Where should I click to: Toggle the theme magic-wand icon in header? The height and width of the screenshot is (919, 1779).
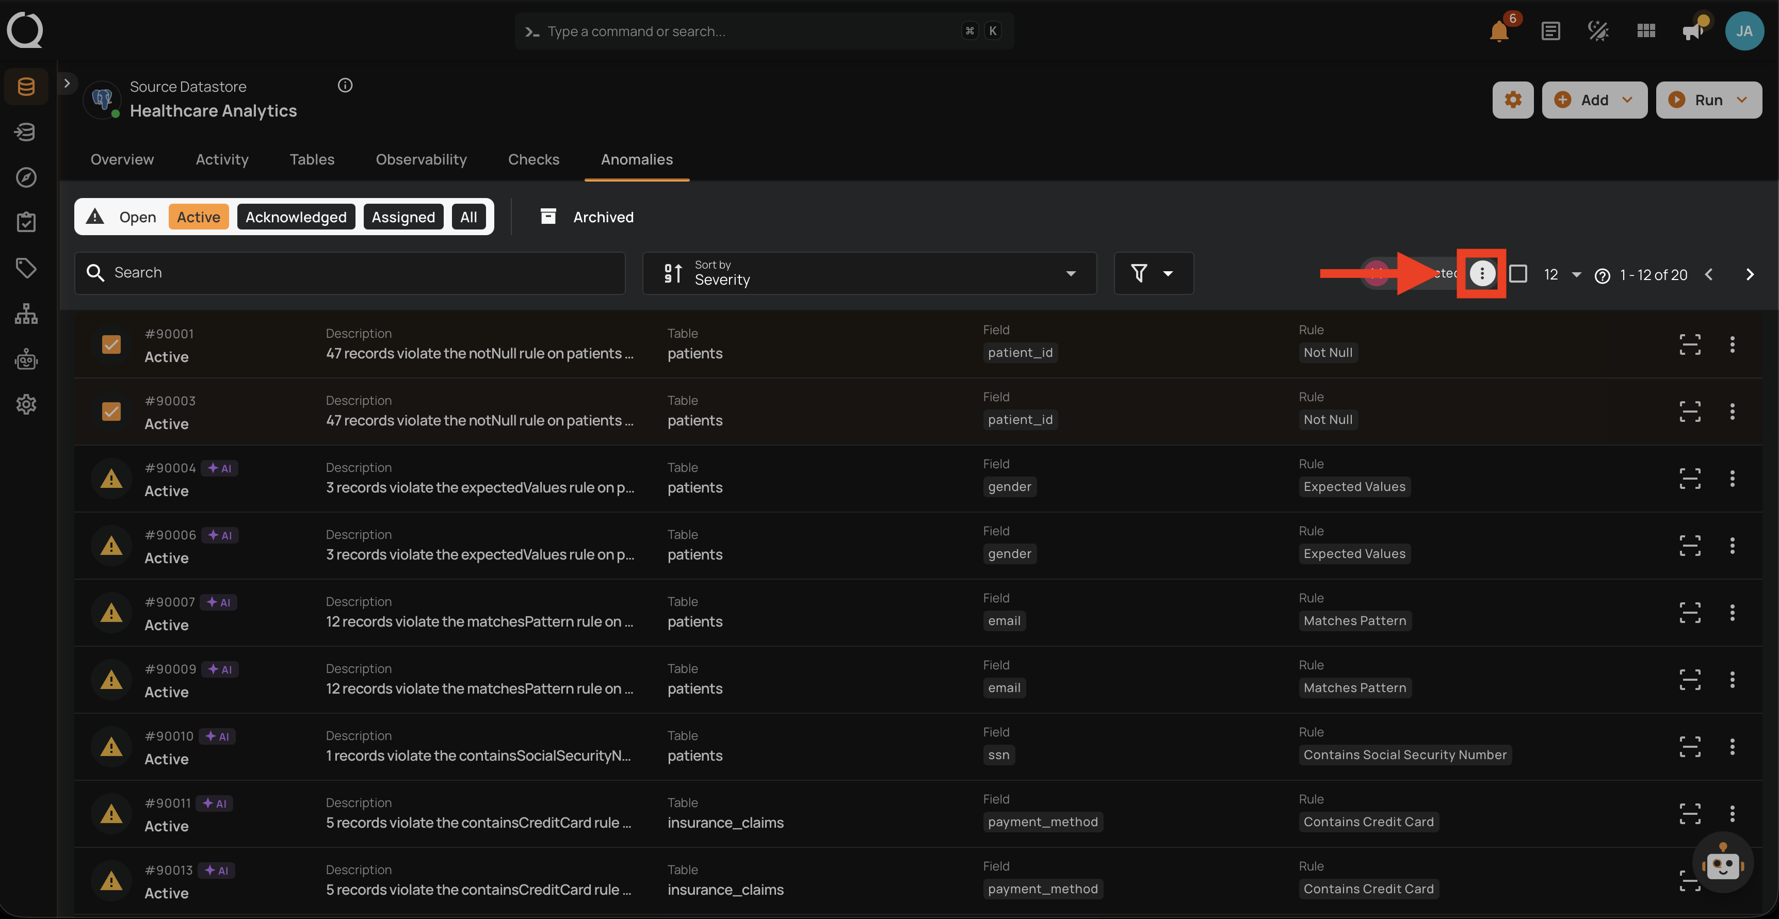click(x=1598, y=31)
